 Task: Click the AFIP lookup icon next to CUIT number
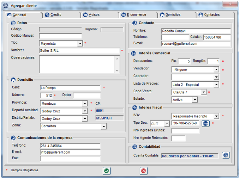pyautogui.click(x=205, y=124)
